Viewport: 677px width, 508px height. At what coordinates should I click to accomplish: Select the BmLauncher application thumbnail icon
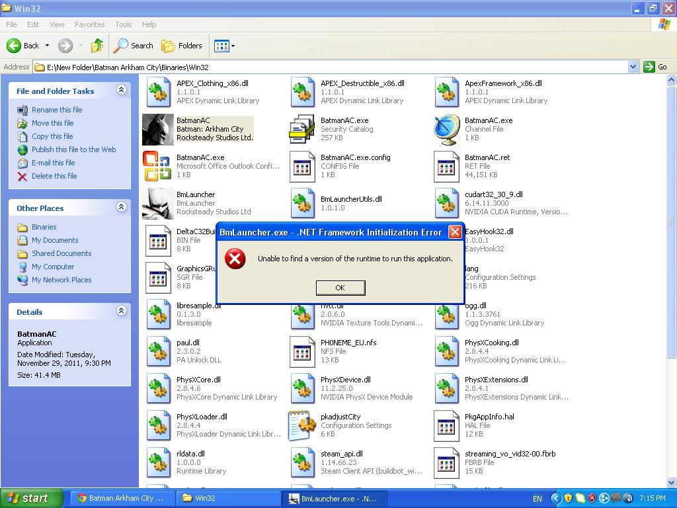[158, 204]
